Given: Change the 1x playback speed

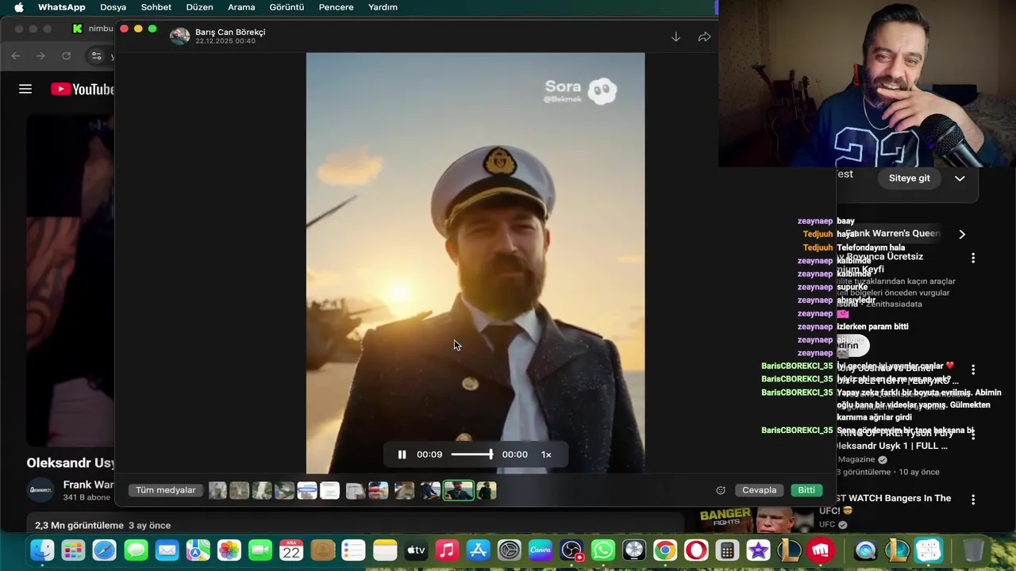Looking at the screenshot, I should click(546, 454).
